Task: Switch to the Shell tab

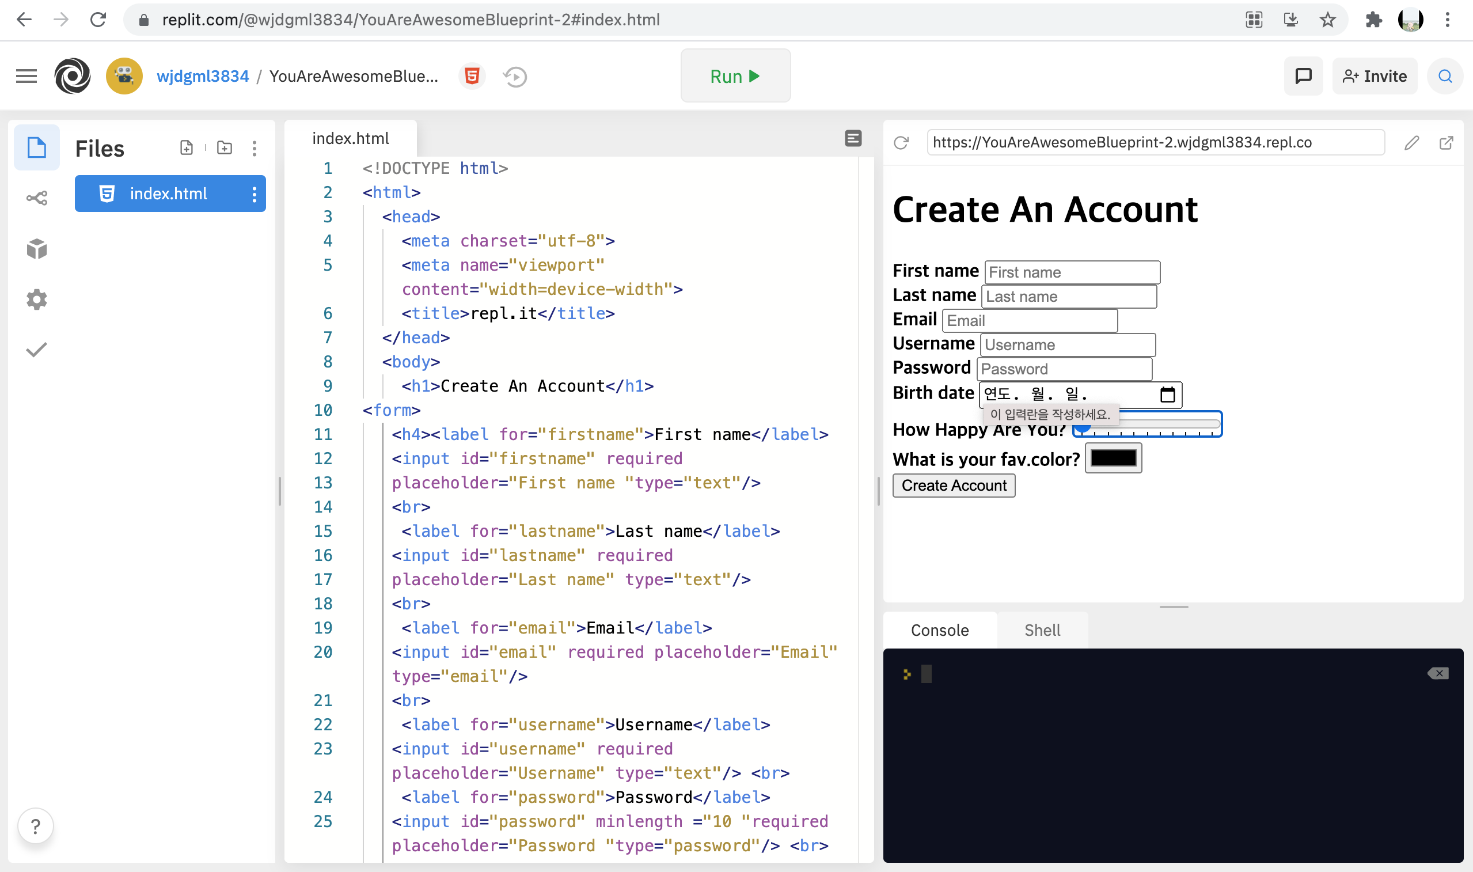Action: coord(1042,630)
